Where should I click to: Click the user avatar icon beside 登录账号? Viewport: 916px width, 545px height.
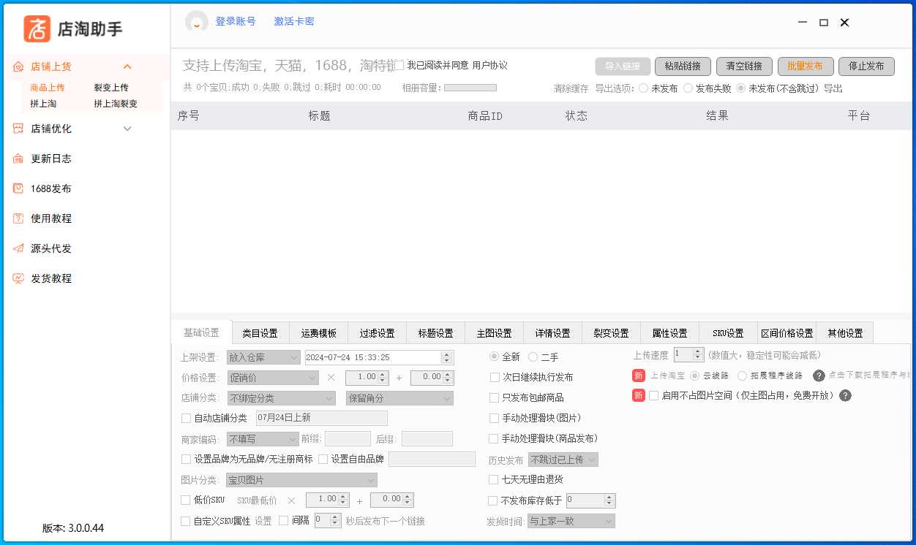(x=196, y=22)
